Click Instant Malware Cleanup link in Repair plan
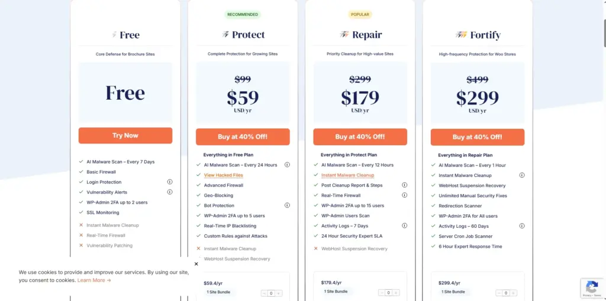Screen dimensions: 606x301 tap(347, 175)
